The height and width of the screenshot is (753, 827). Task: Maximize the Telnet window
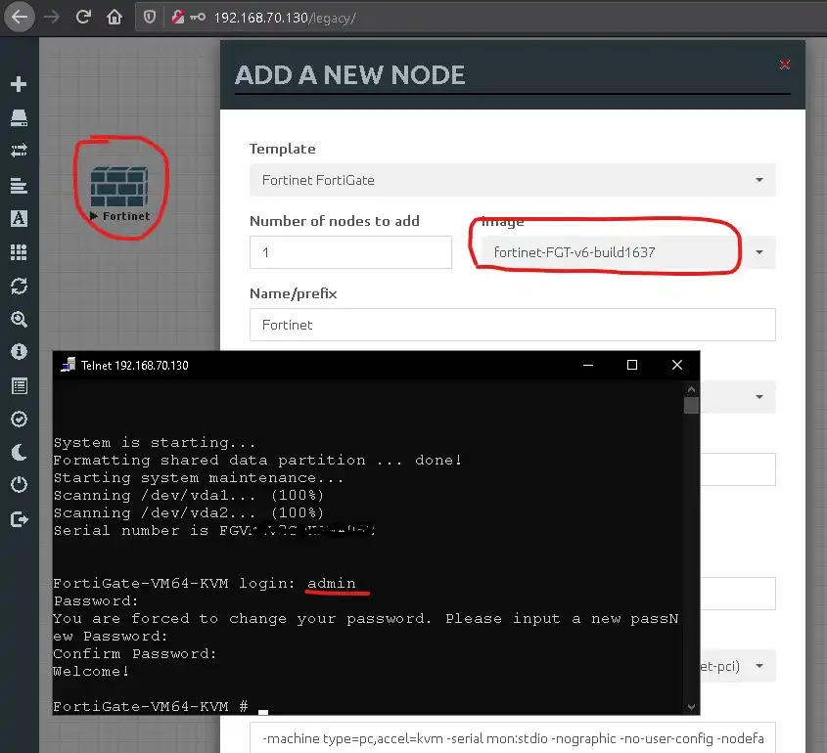click(632, 365)
